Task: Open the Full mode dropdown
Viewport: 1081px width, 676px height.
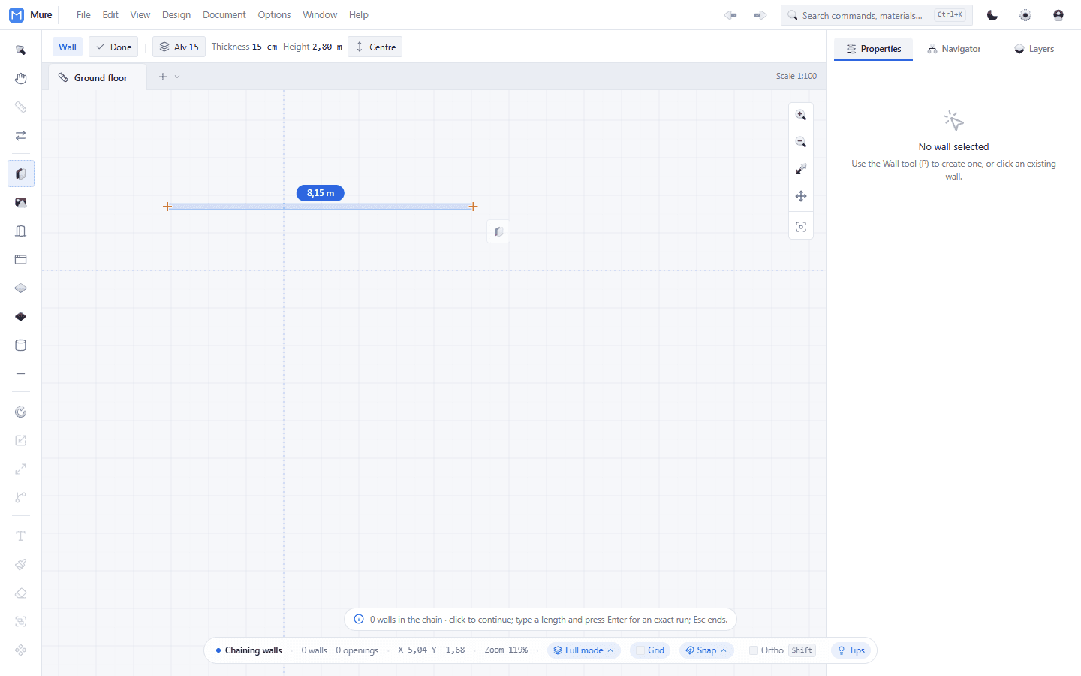Action: pyautogui.click(x=584, y=650)
